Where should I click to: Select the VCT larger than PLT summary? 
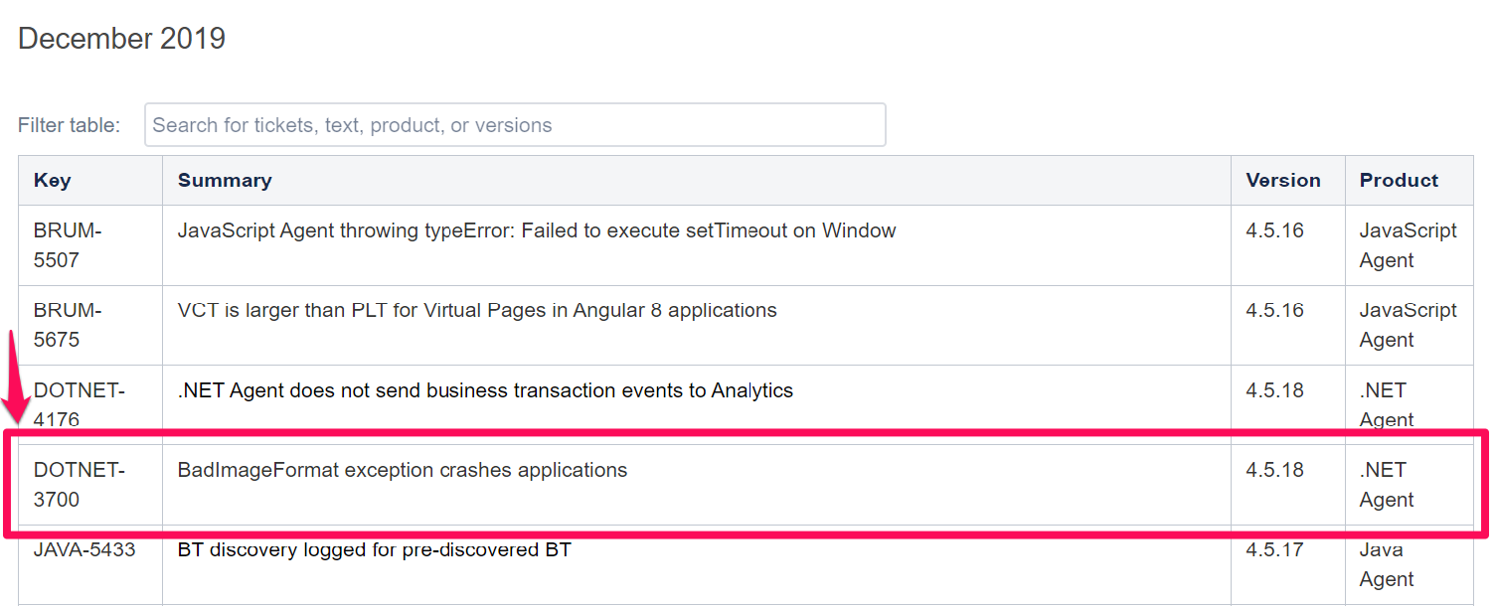pos(477,310)
